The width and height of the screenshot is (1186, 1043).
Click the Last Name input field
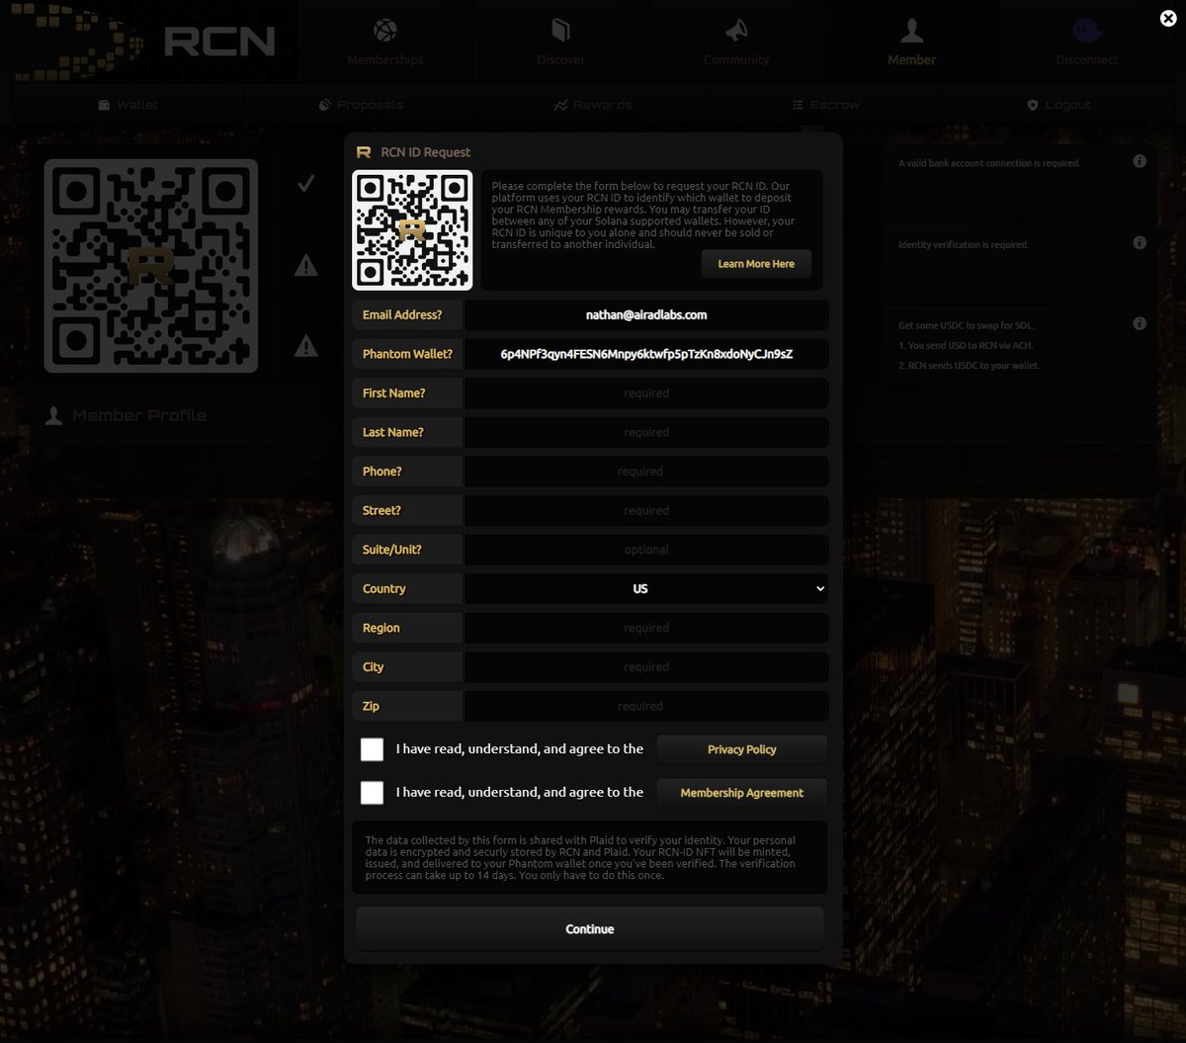click(x=646, y=432)
